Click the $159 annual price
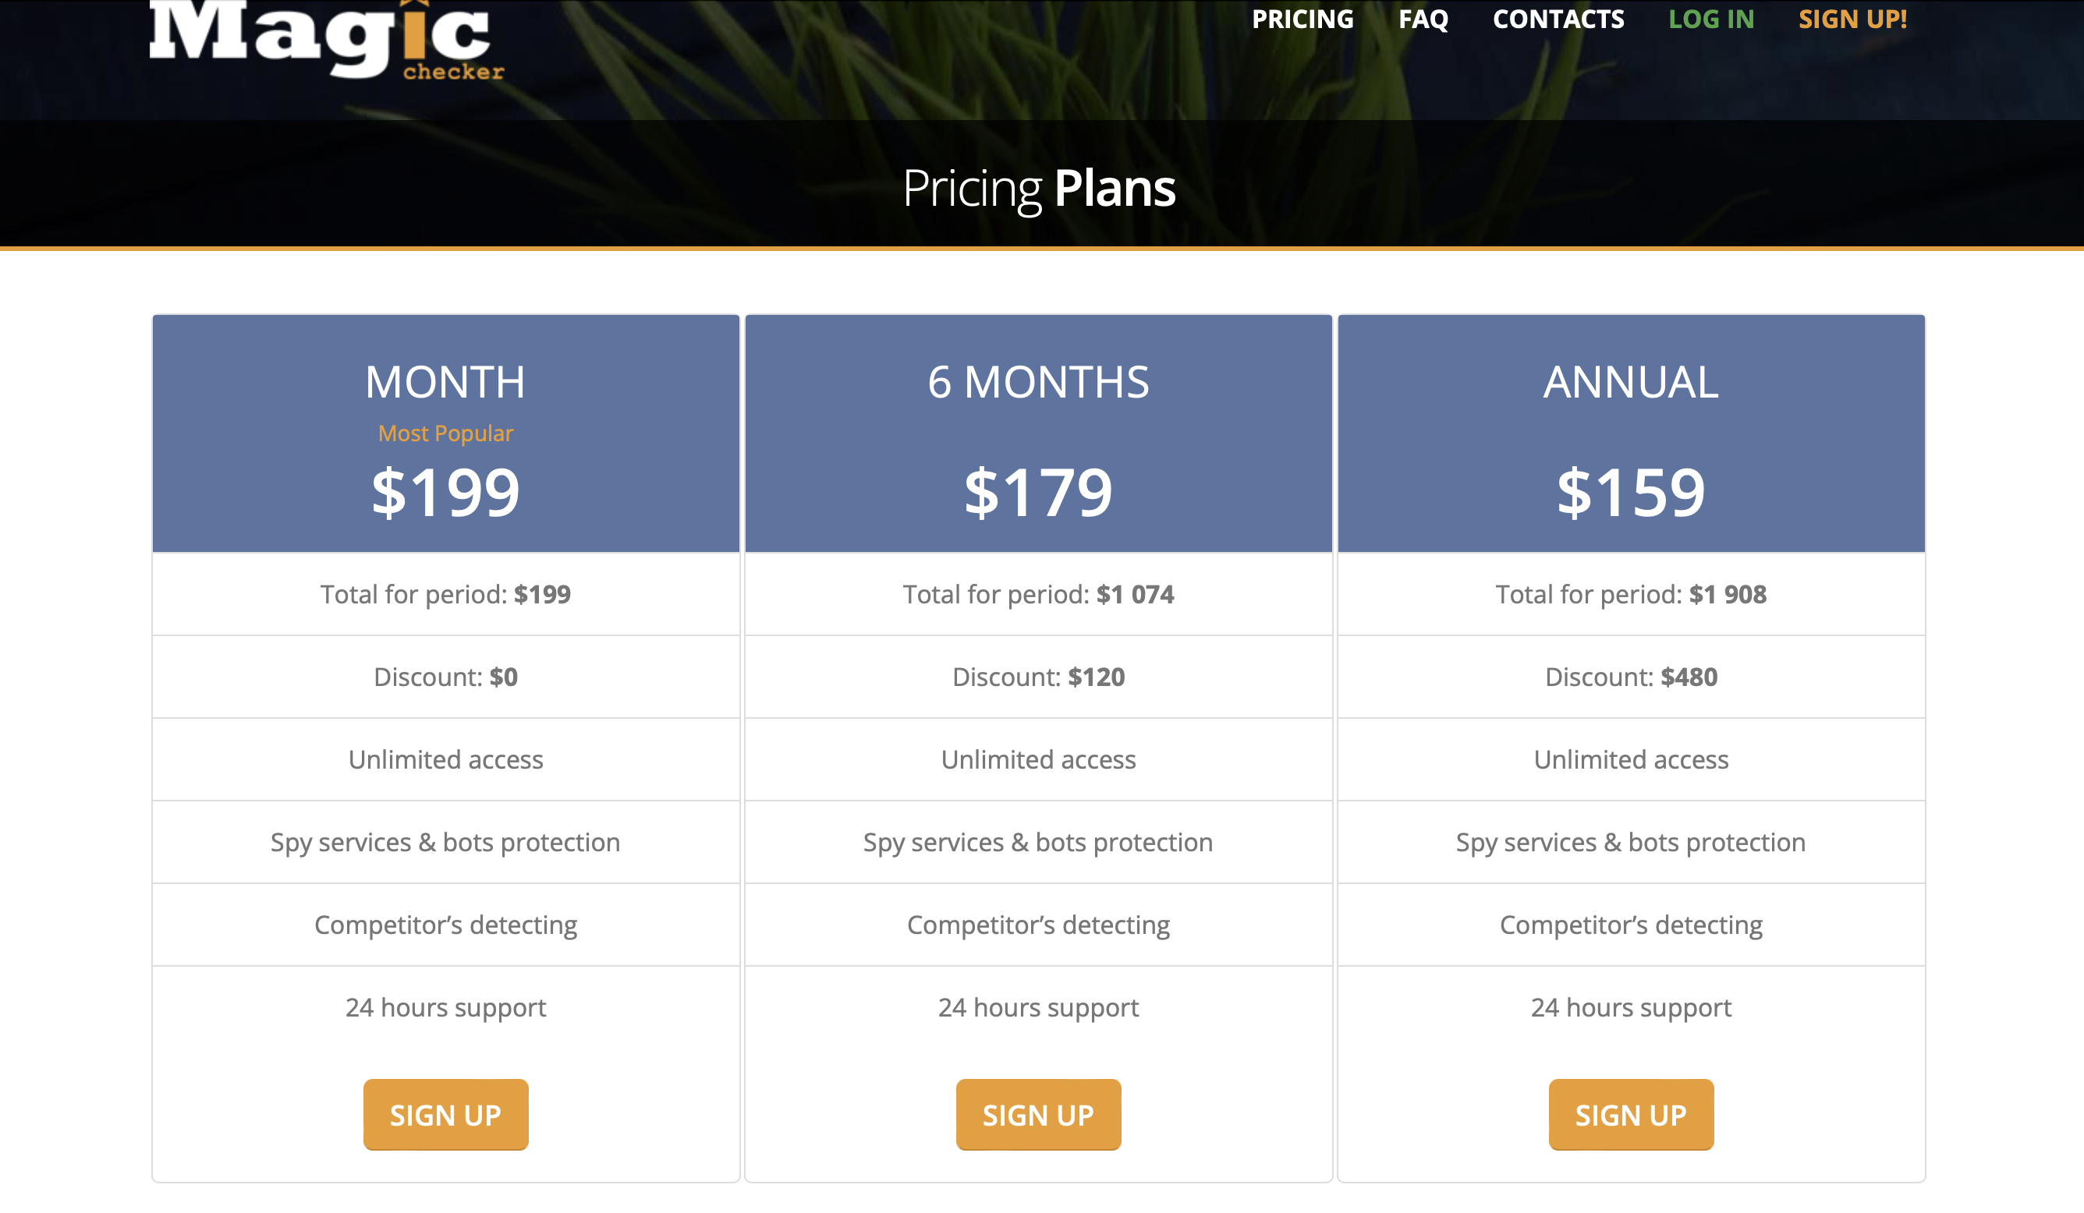Viewport: 2084px width, 1213px height. (x=1631, y=493)
